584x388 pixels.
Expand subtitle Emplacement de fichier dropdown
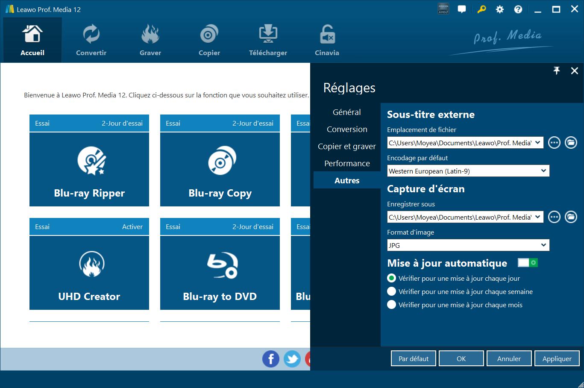[x=537, y=143]
